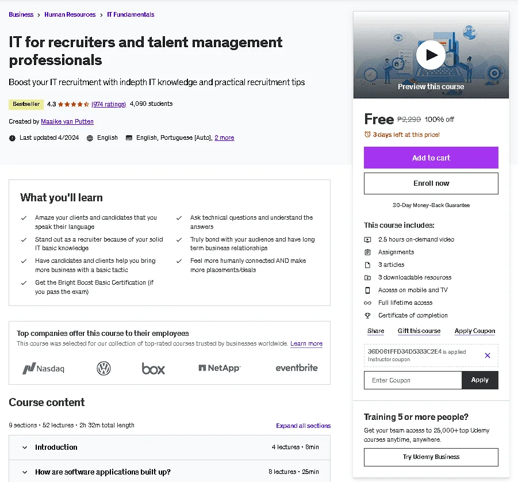Select Gift this course
This screenshot has width=518, height=482.
(x=419, y=331)
